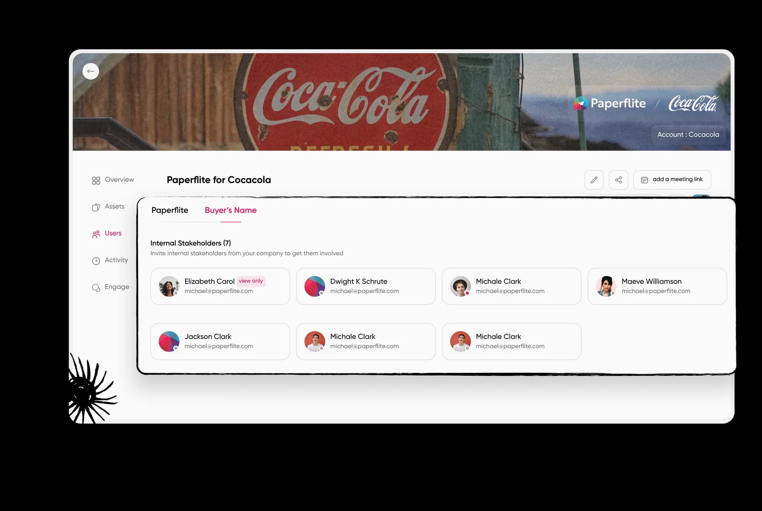Click Dwight K Schrute's avatar
This screenshot has height=511, width=762.
[315, 286]
